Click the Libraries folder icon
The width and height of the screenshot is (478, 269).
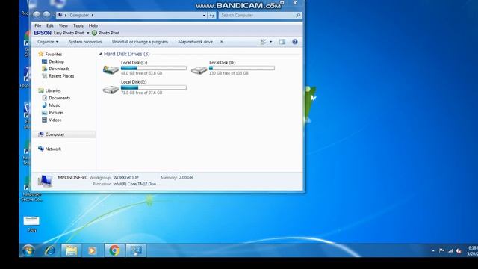41,90
